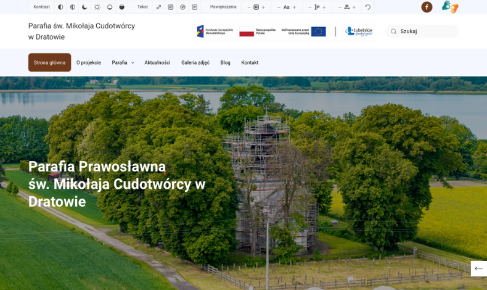
Task: Click the Szukaj search field
Action: 427,31
